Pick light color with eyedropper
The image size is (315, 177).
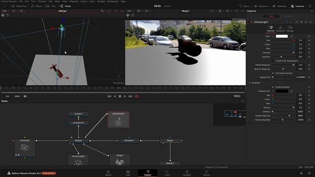click(x=292, y=36)
